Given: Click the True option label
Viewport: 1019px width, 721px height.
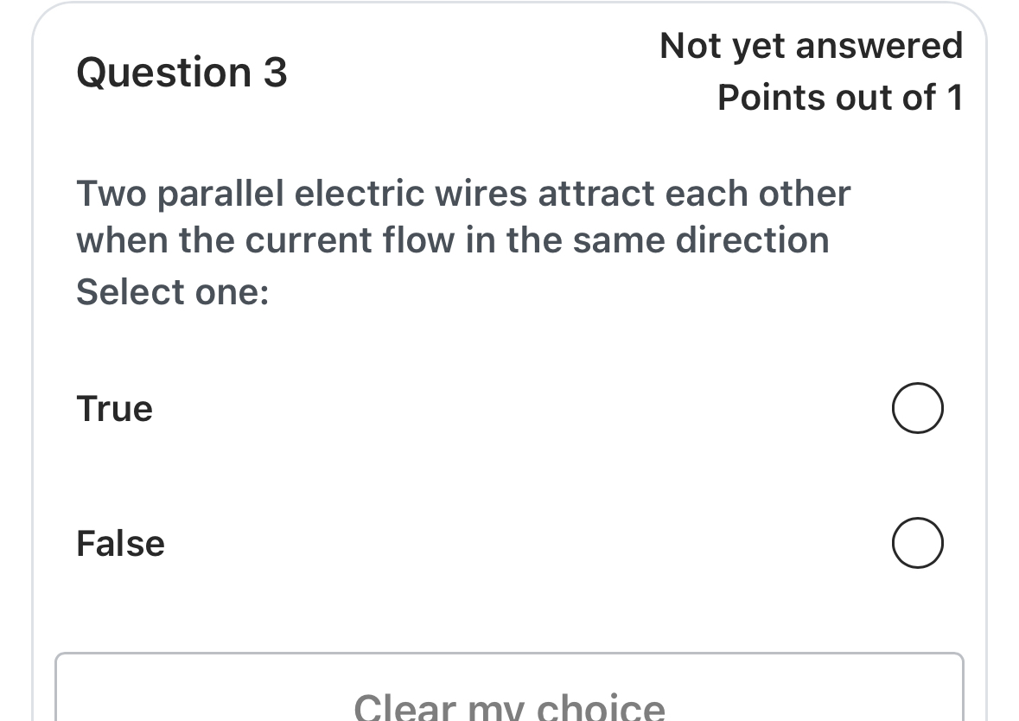Looking at the screenshot, I should point(114,407).
